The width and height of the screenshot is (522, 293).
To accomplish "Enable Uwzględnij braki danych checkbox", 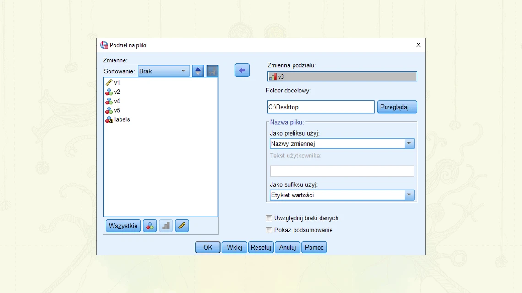I will (269, 218).
